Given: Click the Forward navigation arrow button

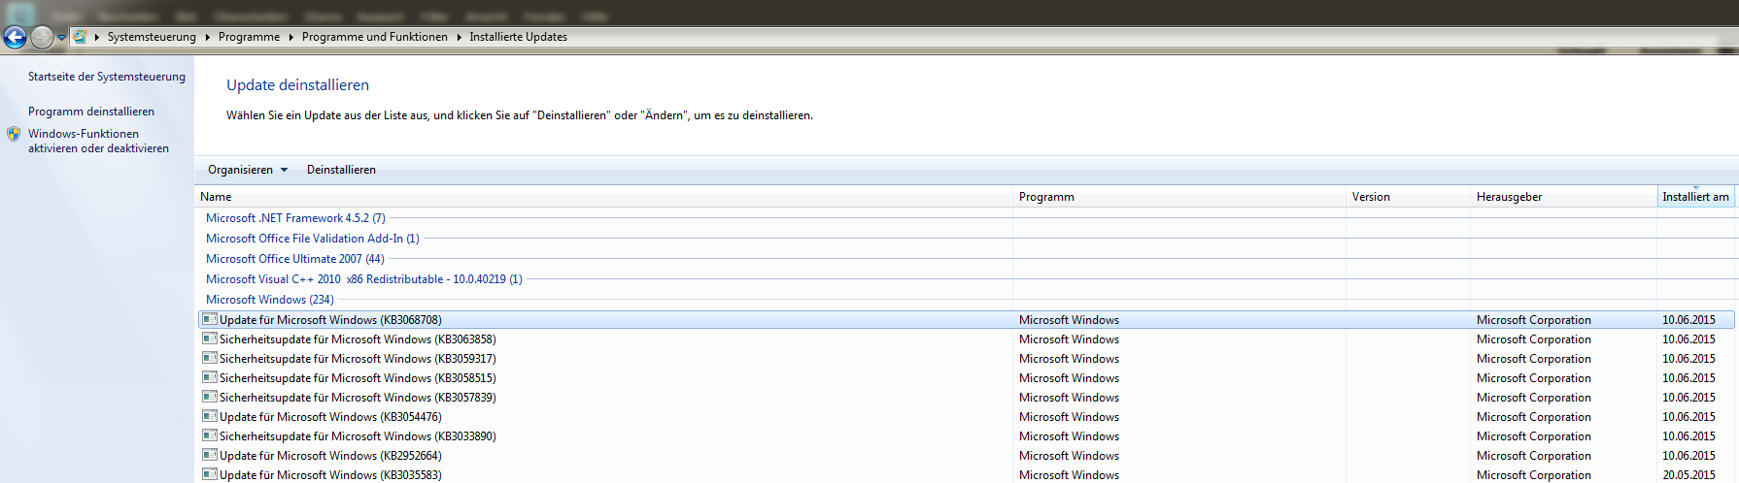Looking at the screenshot, I should click(x=42, y=37).
